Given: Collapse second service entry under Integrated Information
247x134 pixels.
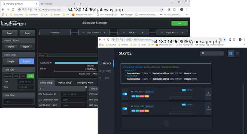Looking at the screenshot, I should click(126, 76).
